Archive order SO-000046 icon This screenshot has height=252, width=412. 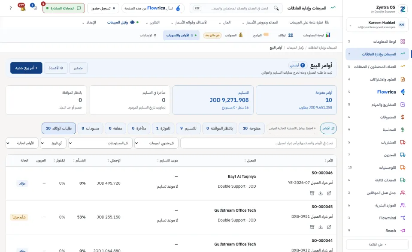[312, 193]
